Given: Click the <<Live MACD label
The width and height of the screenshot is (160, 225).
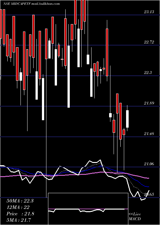Looking at the screenshot, I should [x=135, y=217].
